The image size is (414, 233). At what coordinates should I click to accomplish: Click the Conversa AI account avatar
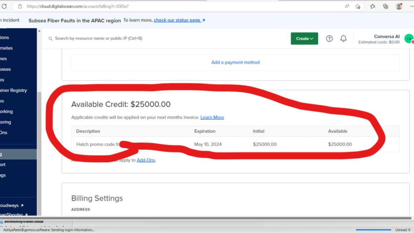409,39
